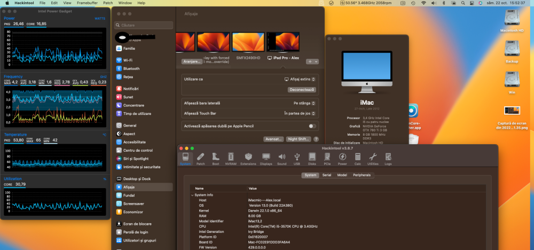Image resolution: width=534 pixels, height=250 pixels.
Task: Open Wi-Fi settings in sidebar
Action: (x=143, y=60)
